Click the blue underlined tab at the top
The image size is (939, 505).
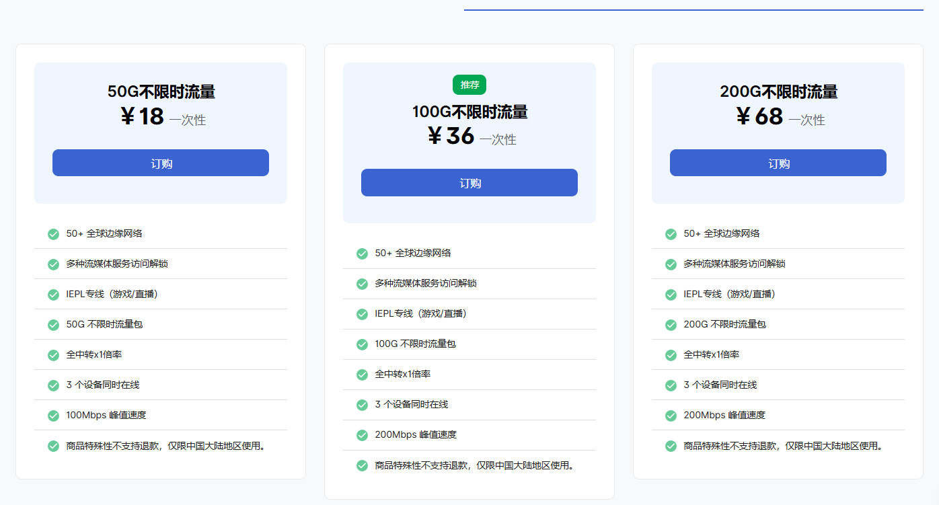pyautogui.click(x=700, y=9)
